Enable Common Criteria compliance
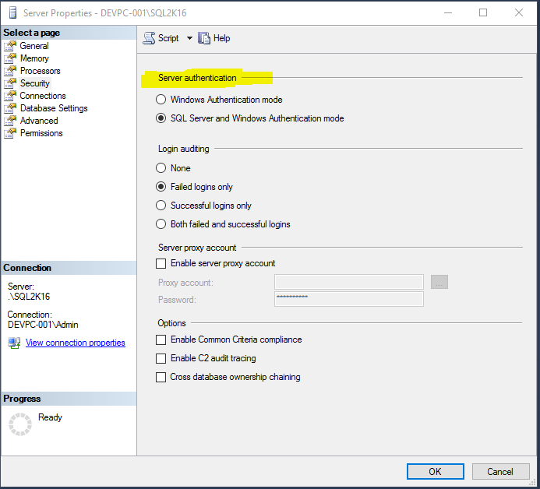The width and height of the screenshot is (540, 489). (x=161, y=339)
